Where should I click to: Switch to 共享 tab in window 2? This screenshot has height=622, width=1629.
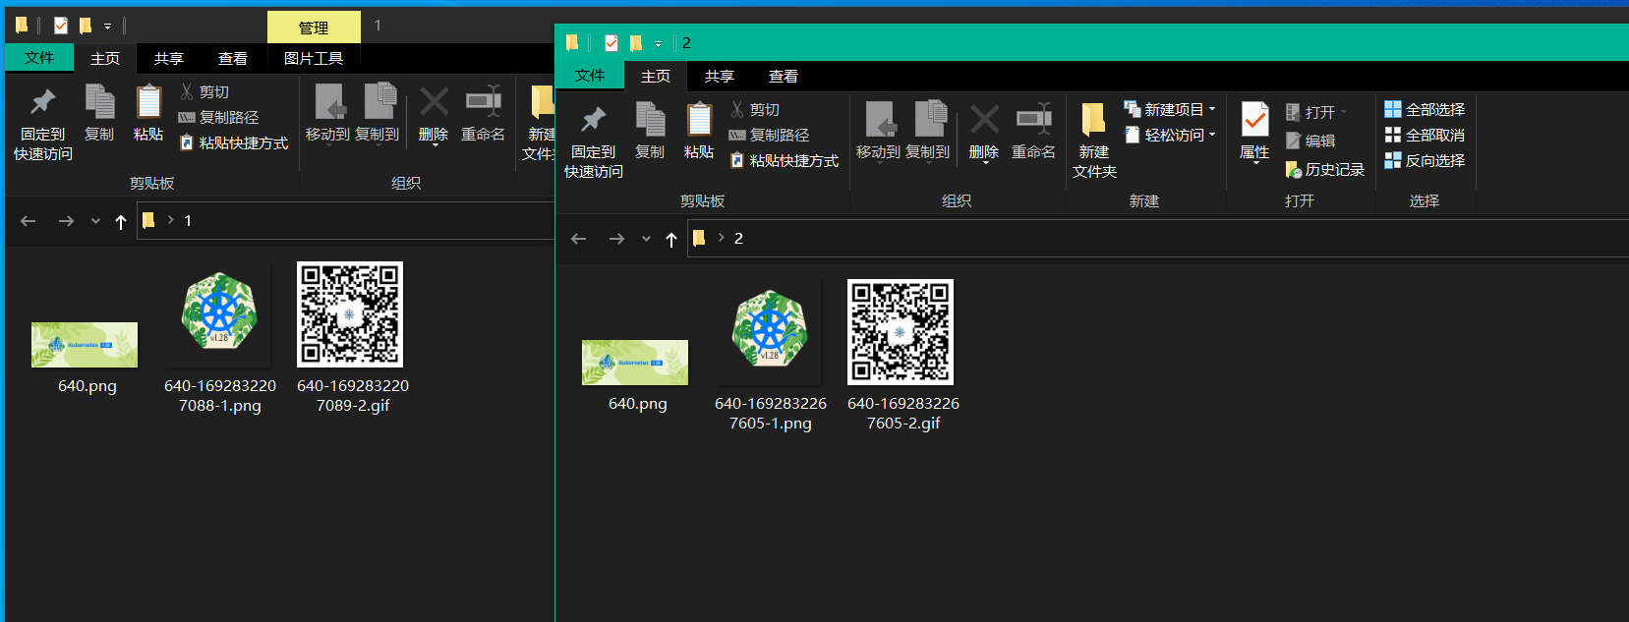(720, 77)
